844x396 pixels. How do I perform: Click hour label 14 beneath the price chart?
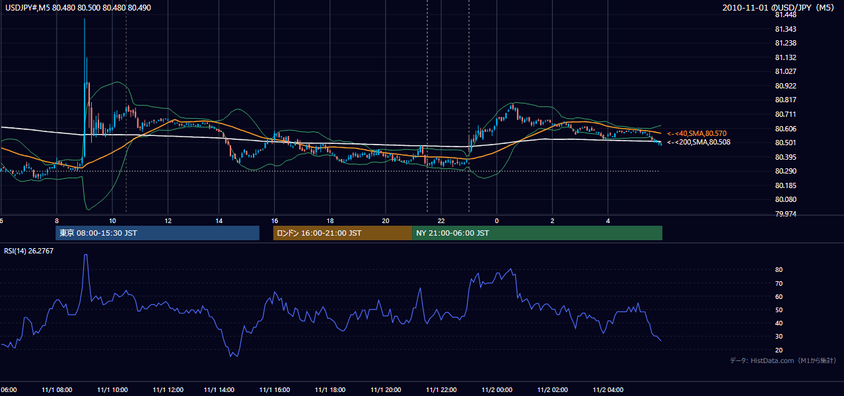coord(219,220)
